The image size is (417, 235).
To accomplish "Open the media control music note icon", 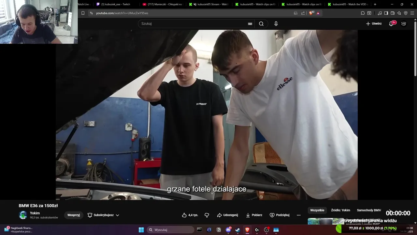I will [x=380, y=13].
